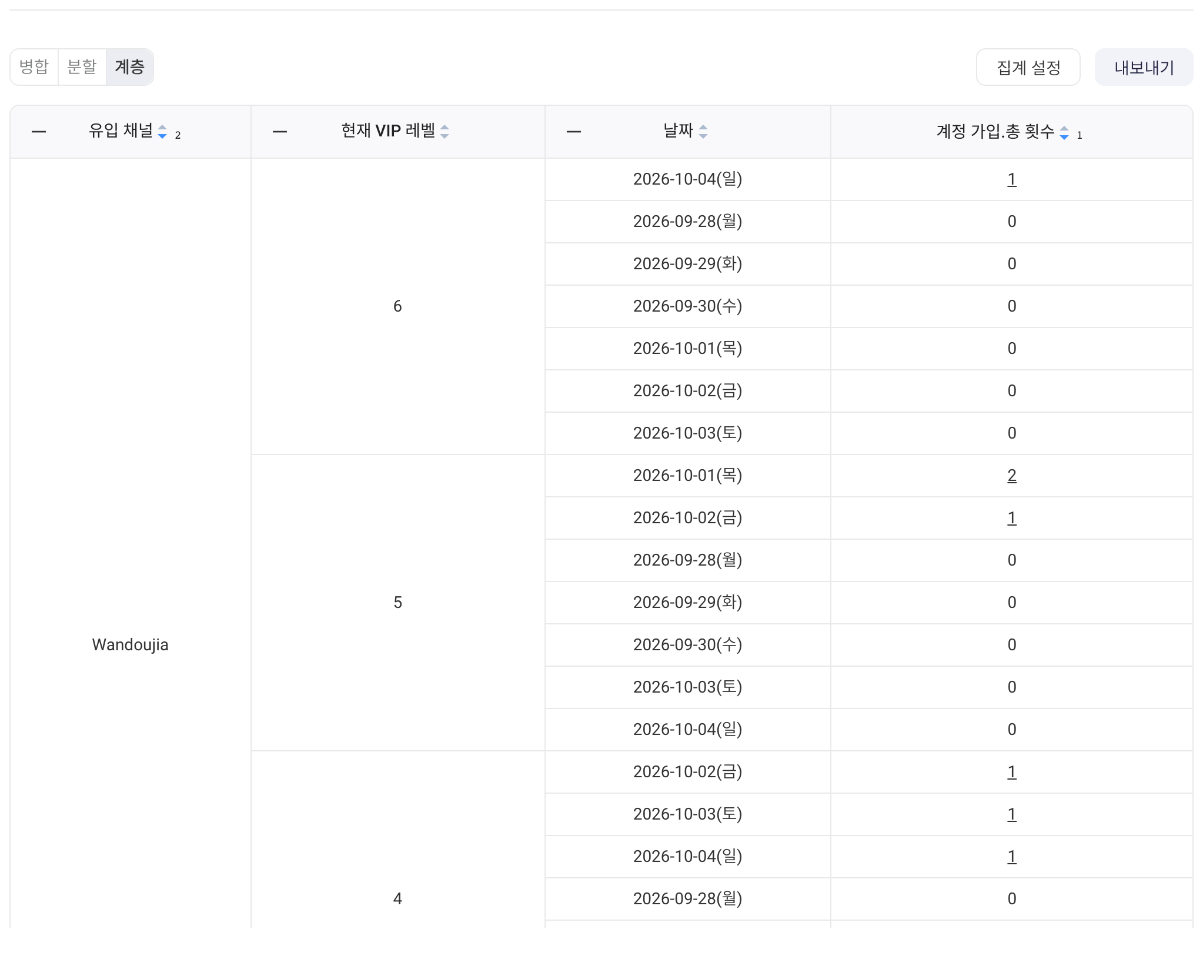Viewport: 1203px width, 956px height.
Task: Open value 2 for VIP 5 on 2026-10-01(목)
Action: [1011, 476]
